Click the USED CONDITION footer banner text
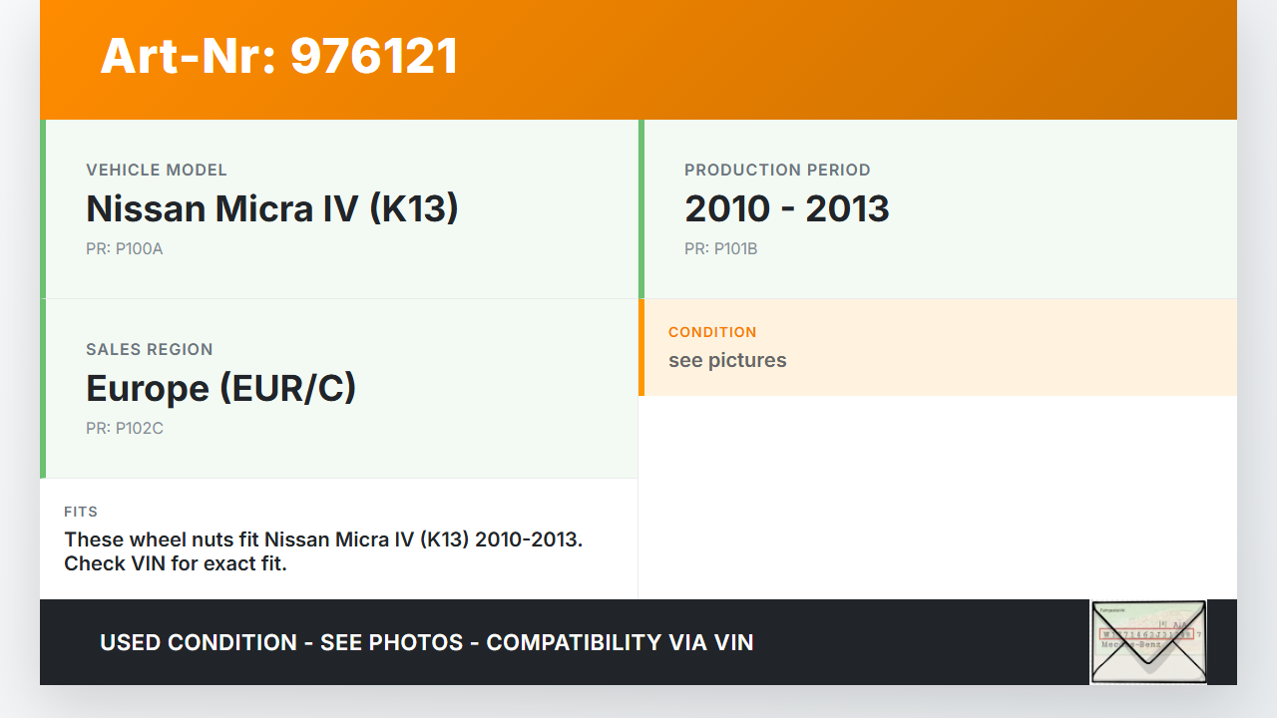This screenshot has height=718, width=1277. (426, 642)
